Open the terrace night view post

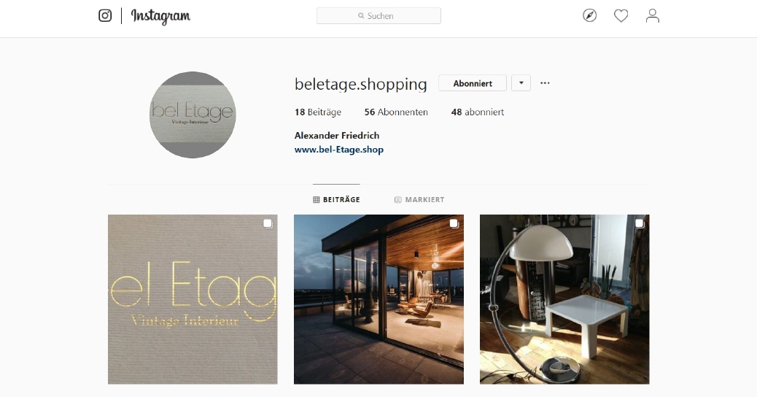click(378, 299)
